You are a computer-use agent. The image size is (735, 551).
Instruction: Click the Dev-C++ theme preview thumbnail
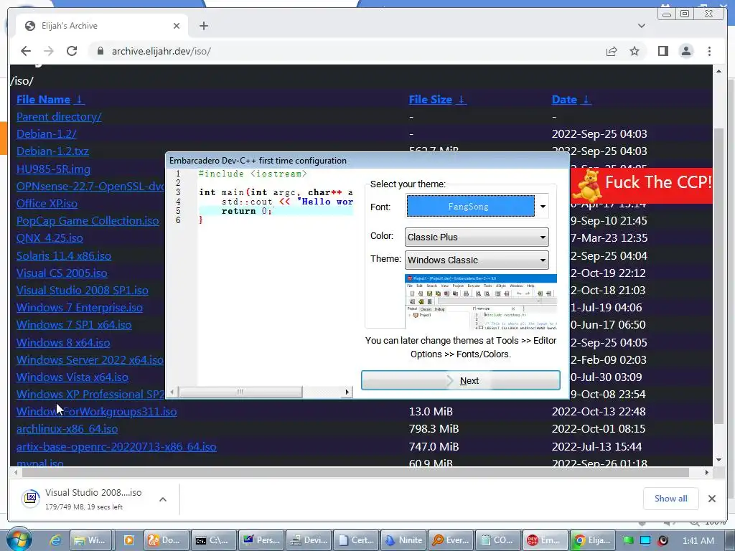(x=481, y=302)
